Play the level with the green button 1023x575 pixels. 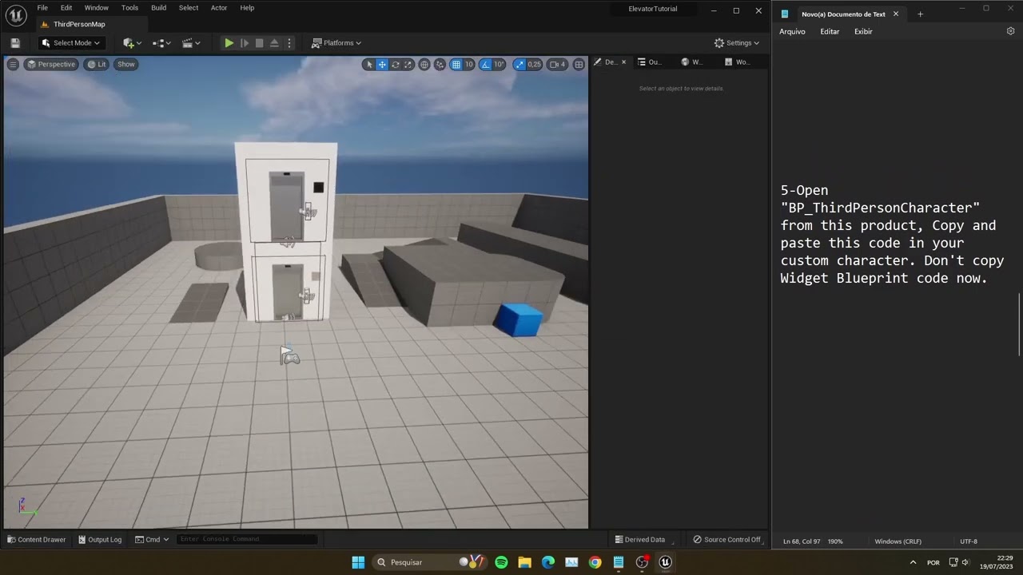pyautogui.click(x=229, y=43)
